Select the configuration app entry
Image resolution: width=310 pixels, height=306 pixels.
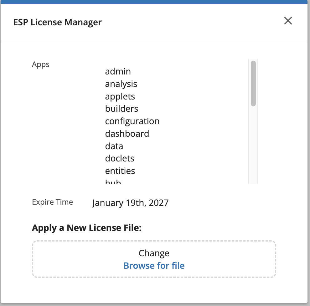point(132,121)
